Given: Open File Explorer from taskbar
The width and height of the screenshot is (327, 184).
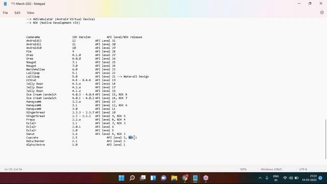Looking at the screenshot, I should point(174,178).
